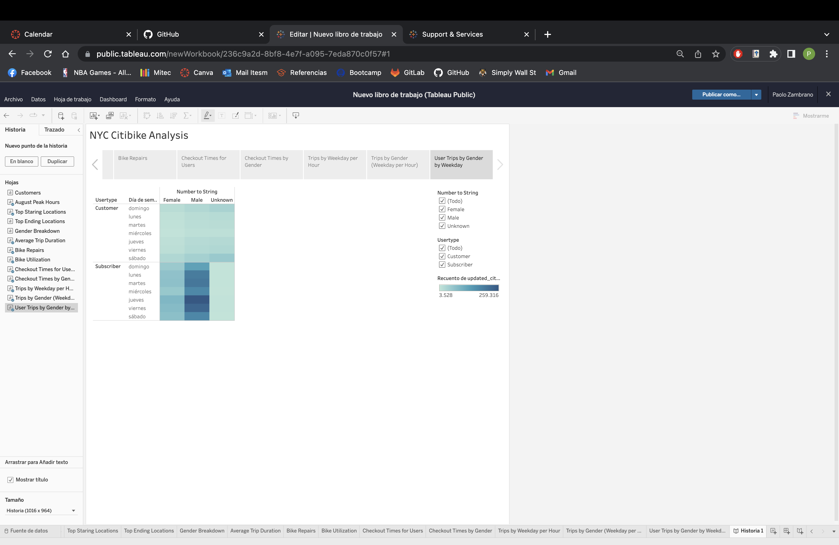Collapse the Historia side panel chevron
This screenshot has width=839, height=545.
(79, 130)
